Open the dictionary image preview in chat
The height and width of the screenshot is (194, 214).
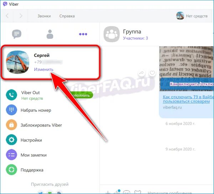(187, 69)
